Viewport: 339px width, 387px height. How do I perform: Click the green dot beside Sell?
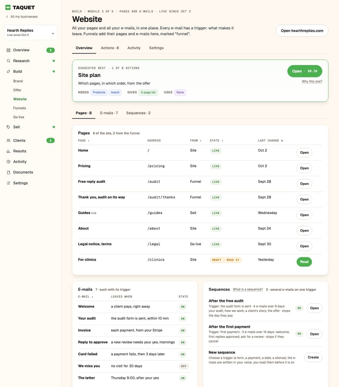click(x=53, y=127)
